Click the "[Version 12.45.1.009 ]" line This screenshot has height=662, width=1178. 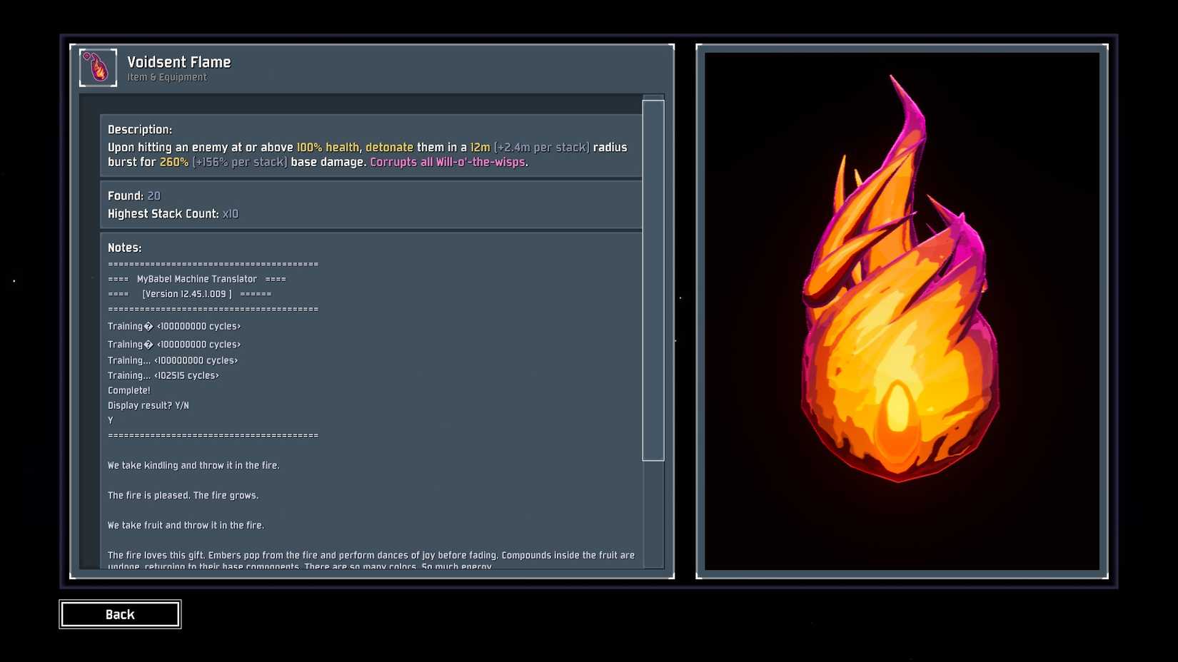point(190,294)
